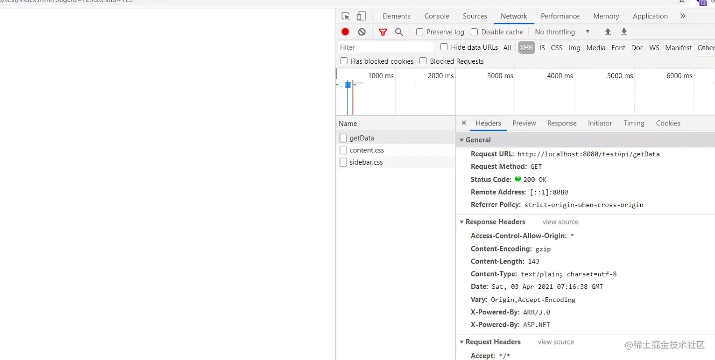Click the getData file icon
The image size is (715, 360).
[x=343, y=138]
